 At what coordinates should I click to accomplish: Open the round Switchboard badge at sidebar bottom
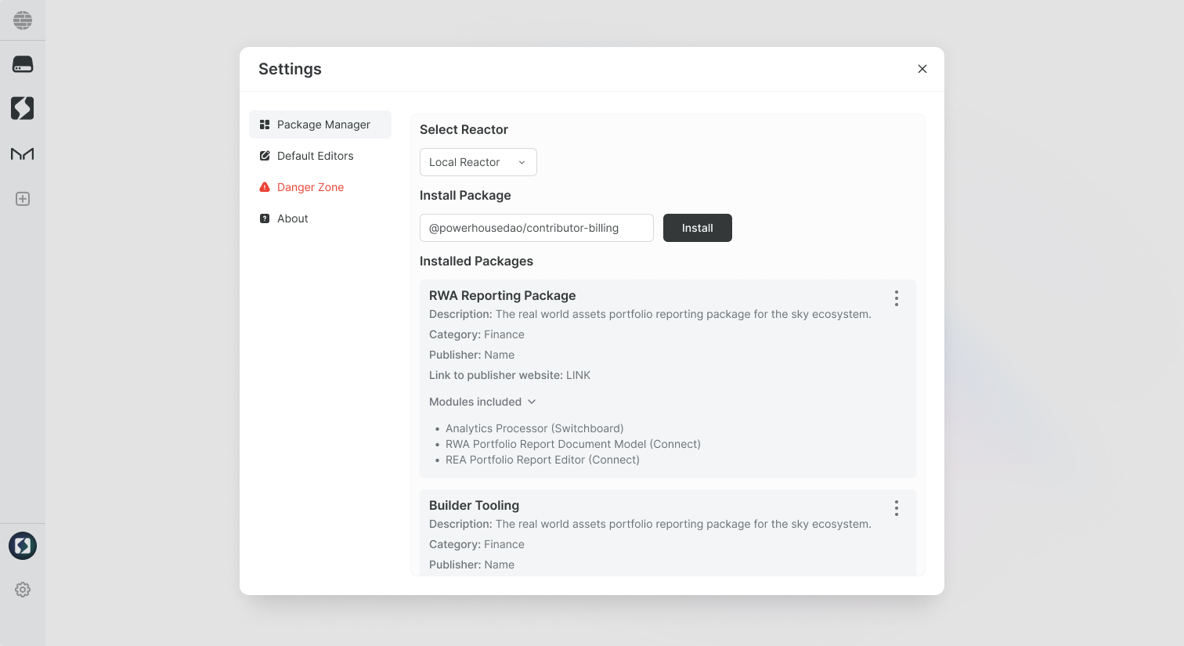pos(23,546)
